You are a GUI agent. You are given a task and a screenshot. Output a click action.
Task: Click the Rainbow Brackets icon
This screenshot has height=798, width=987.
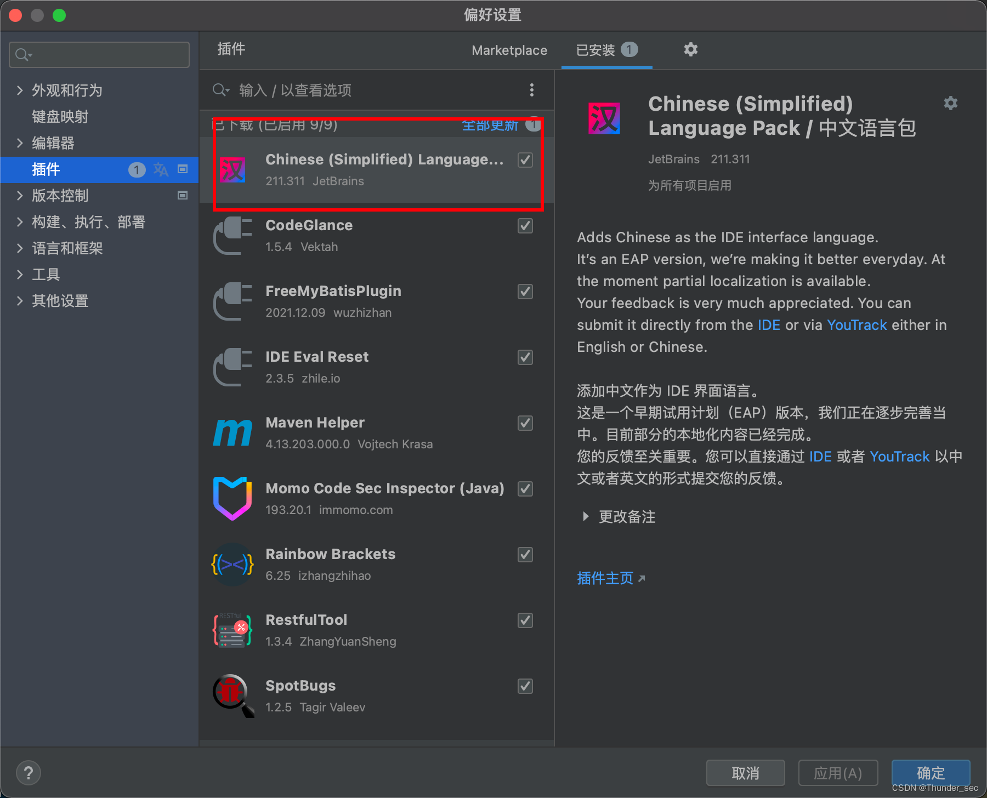(x=232, y=565)
